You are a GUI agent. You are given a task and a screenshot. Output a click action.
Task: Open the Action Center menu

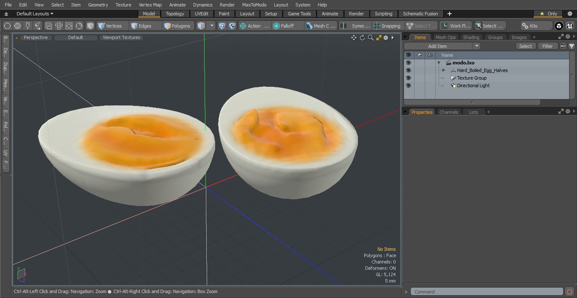click(254, 26)
